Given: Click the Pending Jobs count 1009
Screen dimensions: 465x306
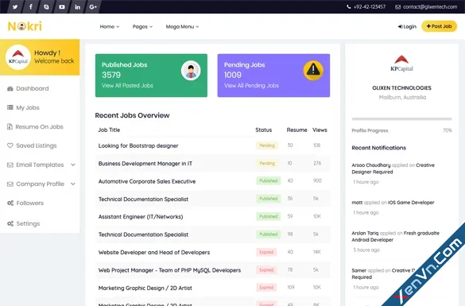Looking at the screenshot, I should pos(232,75).
